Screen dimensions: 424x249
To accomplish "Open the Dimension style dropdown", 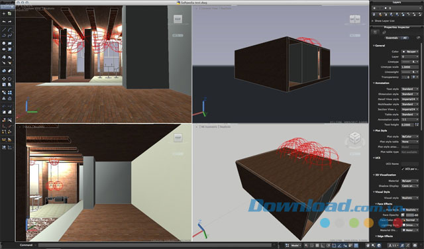I will tap(410, 94).
